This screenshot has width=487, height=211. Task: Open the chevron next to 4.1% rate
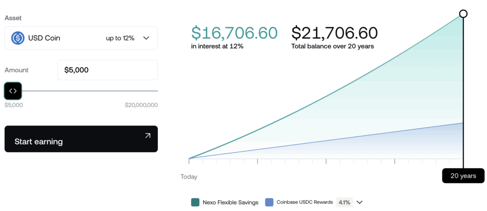click(x=360, y=202)
